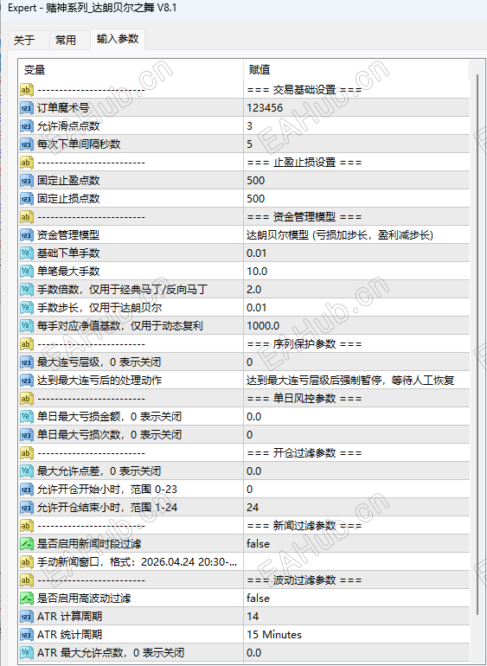Image resolution: width=487 pixels, height=666 pixels.
Task: Click the integer icon beside ATR 计算周期
Action: pyautogui.click(x=26, y=617)
